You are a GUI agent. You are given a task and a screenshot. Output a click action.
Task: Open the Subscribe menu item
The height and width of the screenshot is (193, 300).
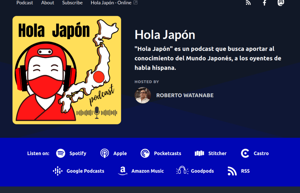point(72,3)
